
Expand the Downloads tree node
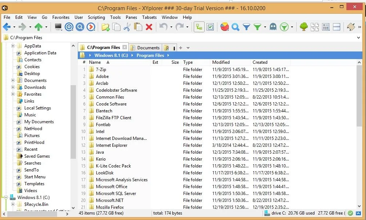pyautogui.click(x=13, y=87)
